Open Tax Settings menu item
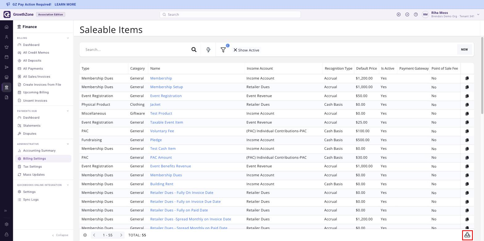Screen dimensions: 484x241 [32, 167]
